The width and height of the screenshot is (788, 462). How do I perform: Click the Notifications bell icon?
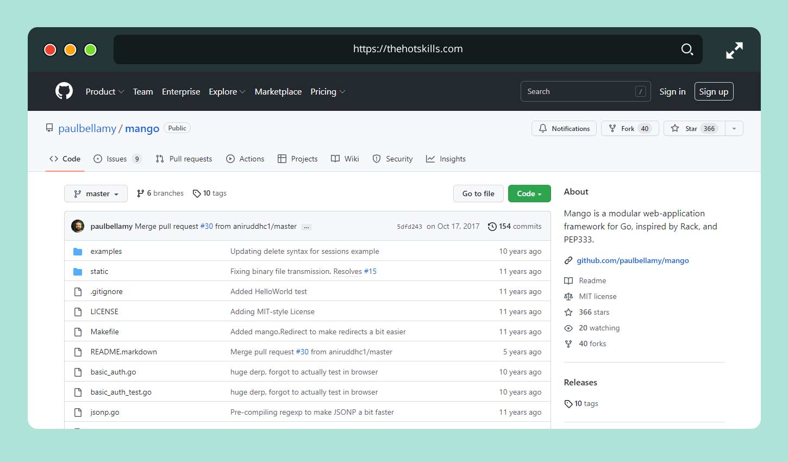(x=542, y=128)
